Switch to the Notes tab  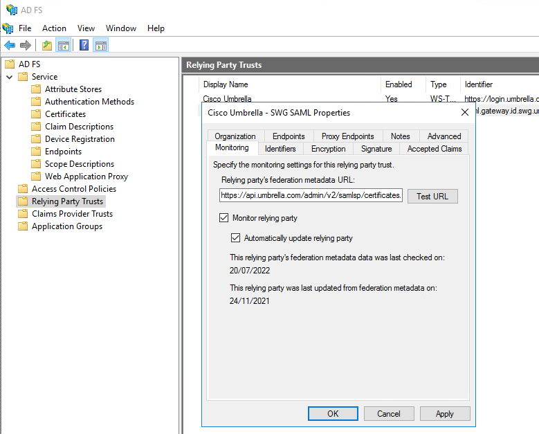click(x=401, y=136)
